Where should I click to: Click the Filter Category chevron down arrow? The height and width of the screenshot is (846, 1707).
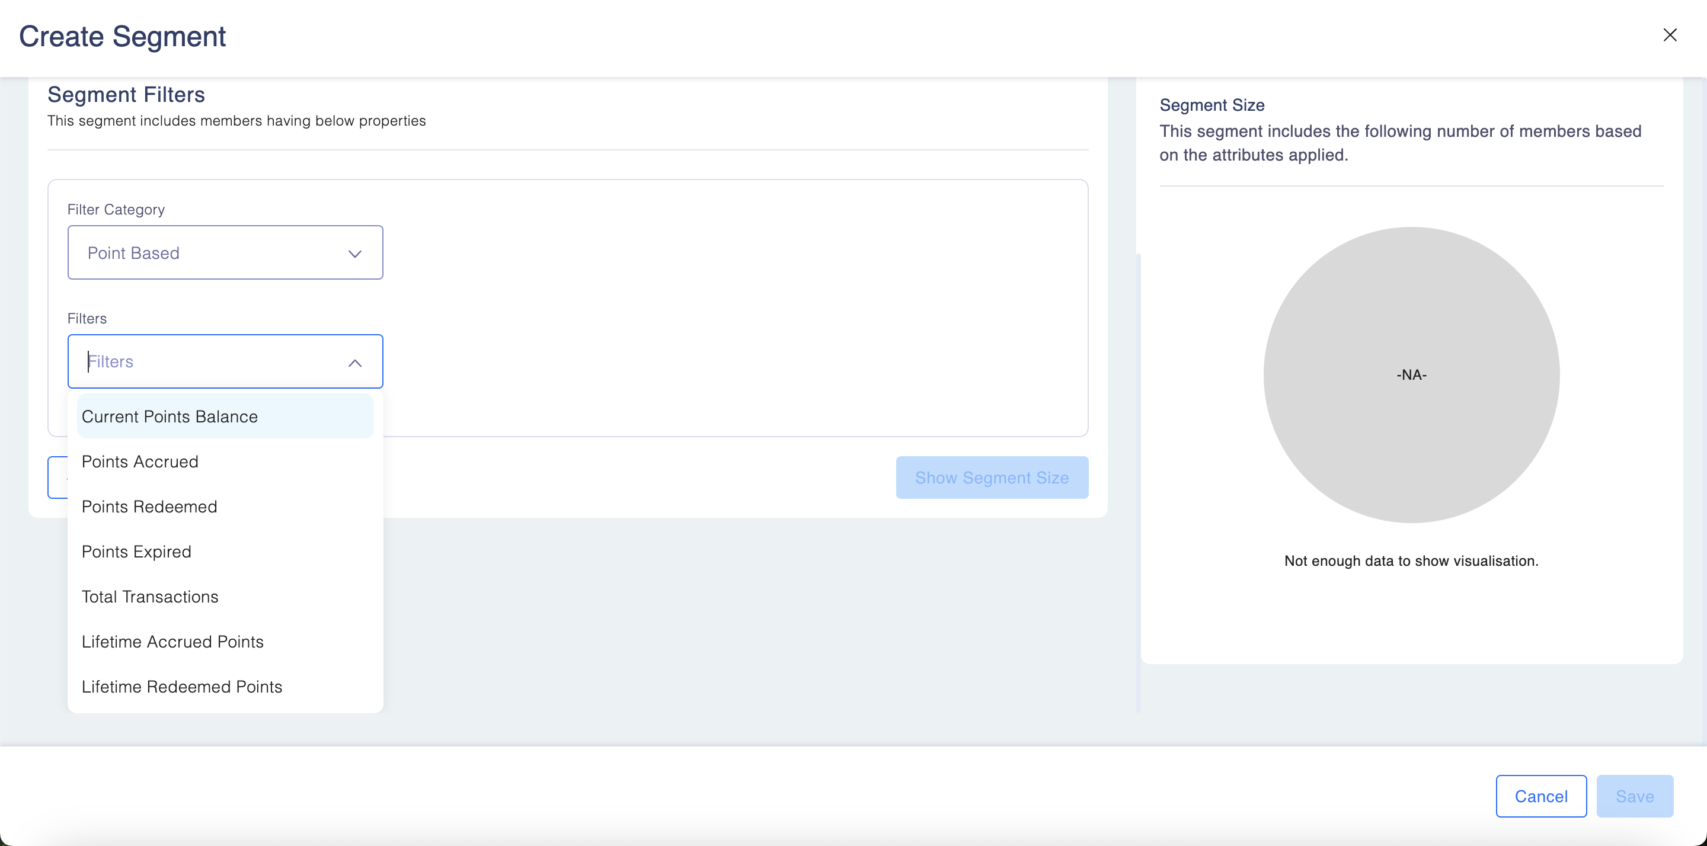(354, 254)
